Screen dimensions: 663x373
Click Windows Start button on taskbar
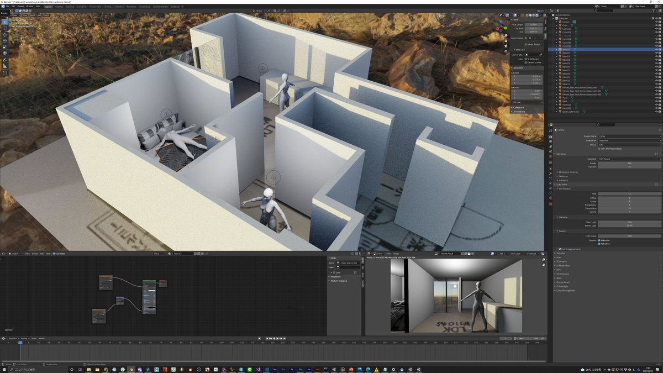pos(4,369)
